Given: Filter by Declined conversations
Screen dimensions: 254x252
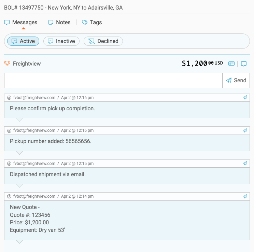Looking at the screenshot, I should 103,41.
